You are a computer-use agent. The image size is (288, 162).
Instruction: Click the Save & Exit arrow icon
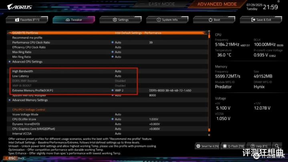pos(253,20)
